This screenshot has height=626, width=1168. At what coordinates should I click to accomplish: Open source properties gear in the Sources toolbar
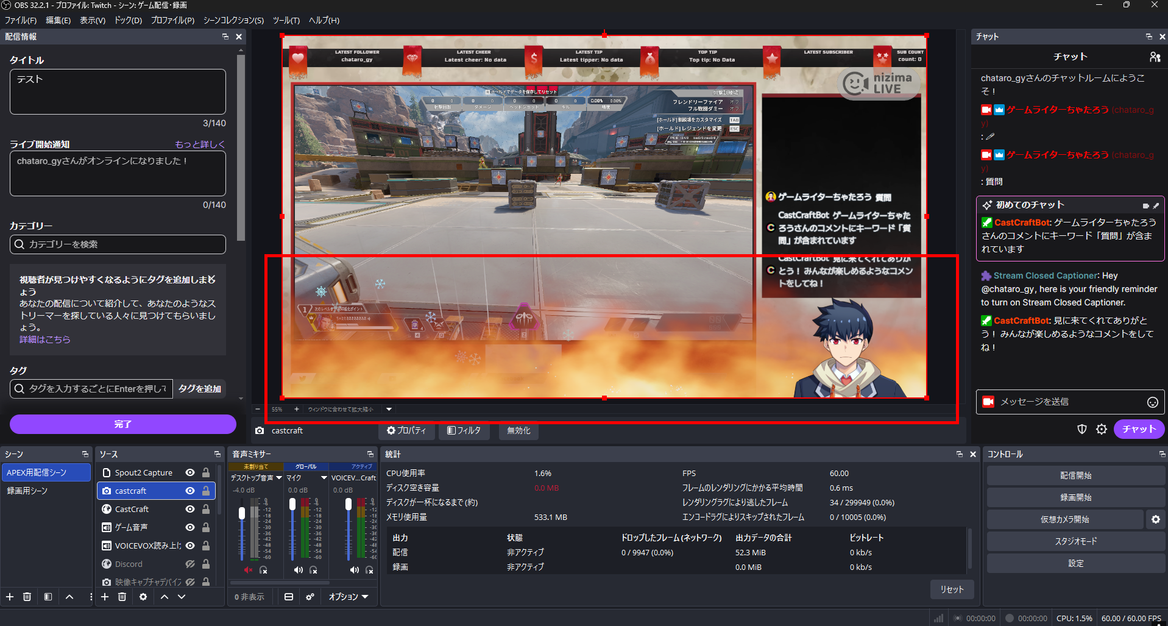[143, 597]
